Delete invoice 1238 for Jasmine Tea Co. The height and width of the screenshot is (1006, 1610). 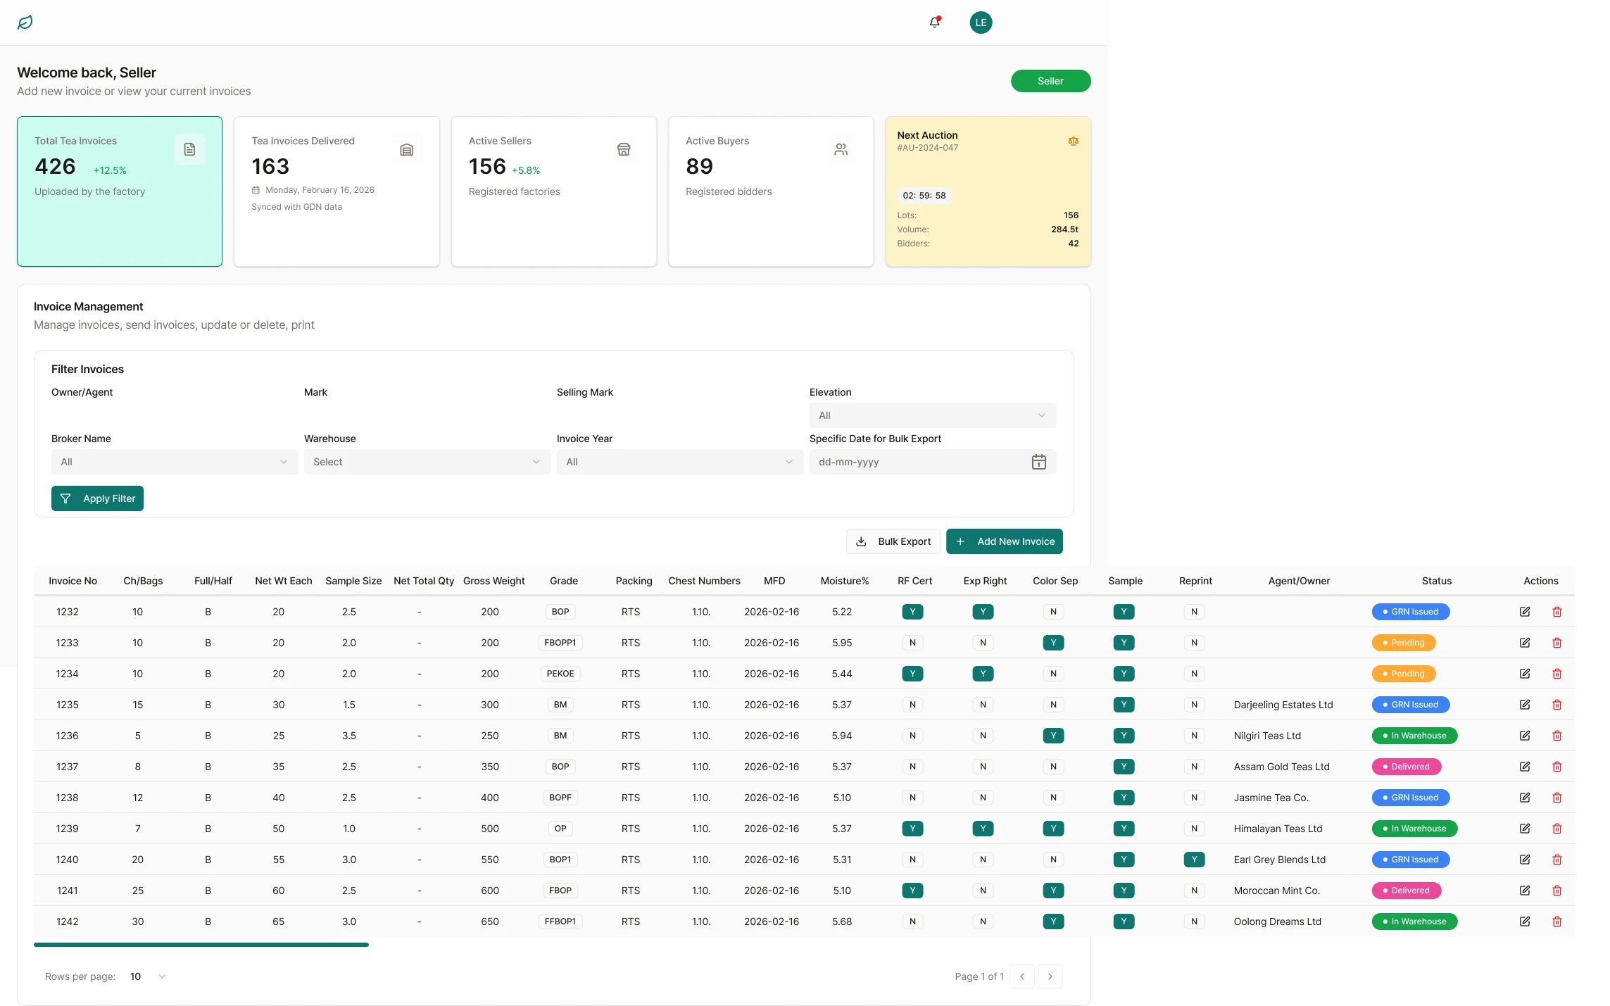(1557, 798)
